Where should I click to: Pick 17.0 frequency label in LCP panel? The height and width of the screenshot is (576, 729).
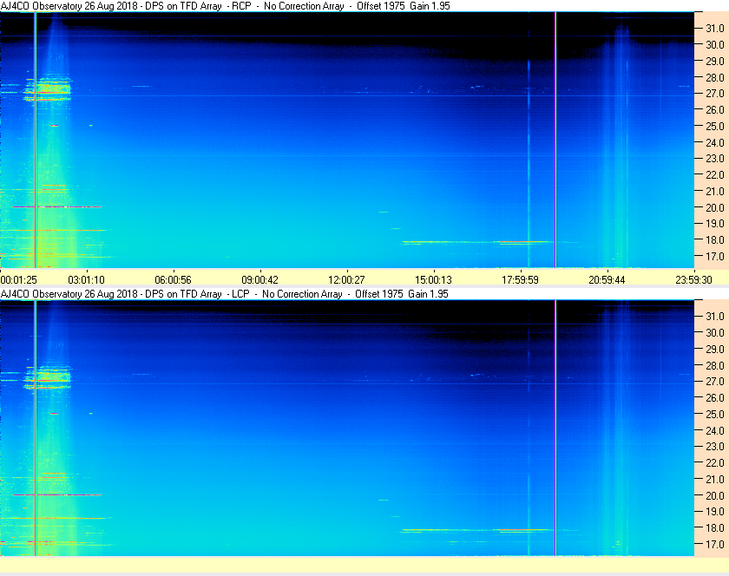pyautogui.click(x=715, y=544)
